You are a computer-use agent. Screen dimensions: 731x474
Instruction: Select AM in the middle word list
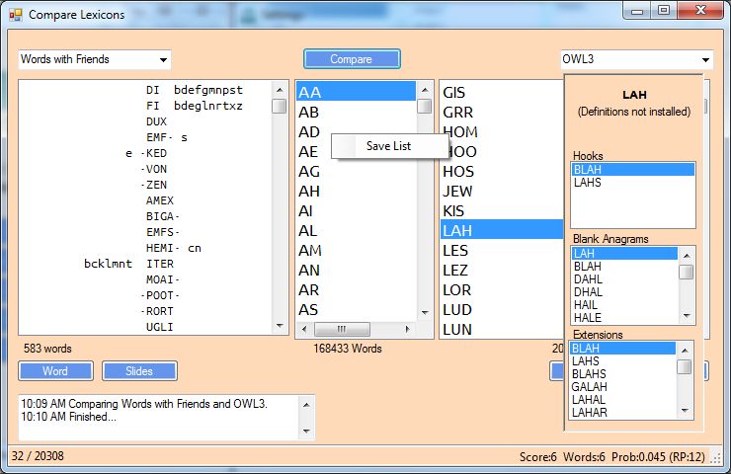[357, 251]
